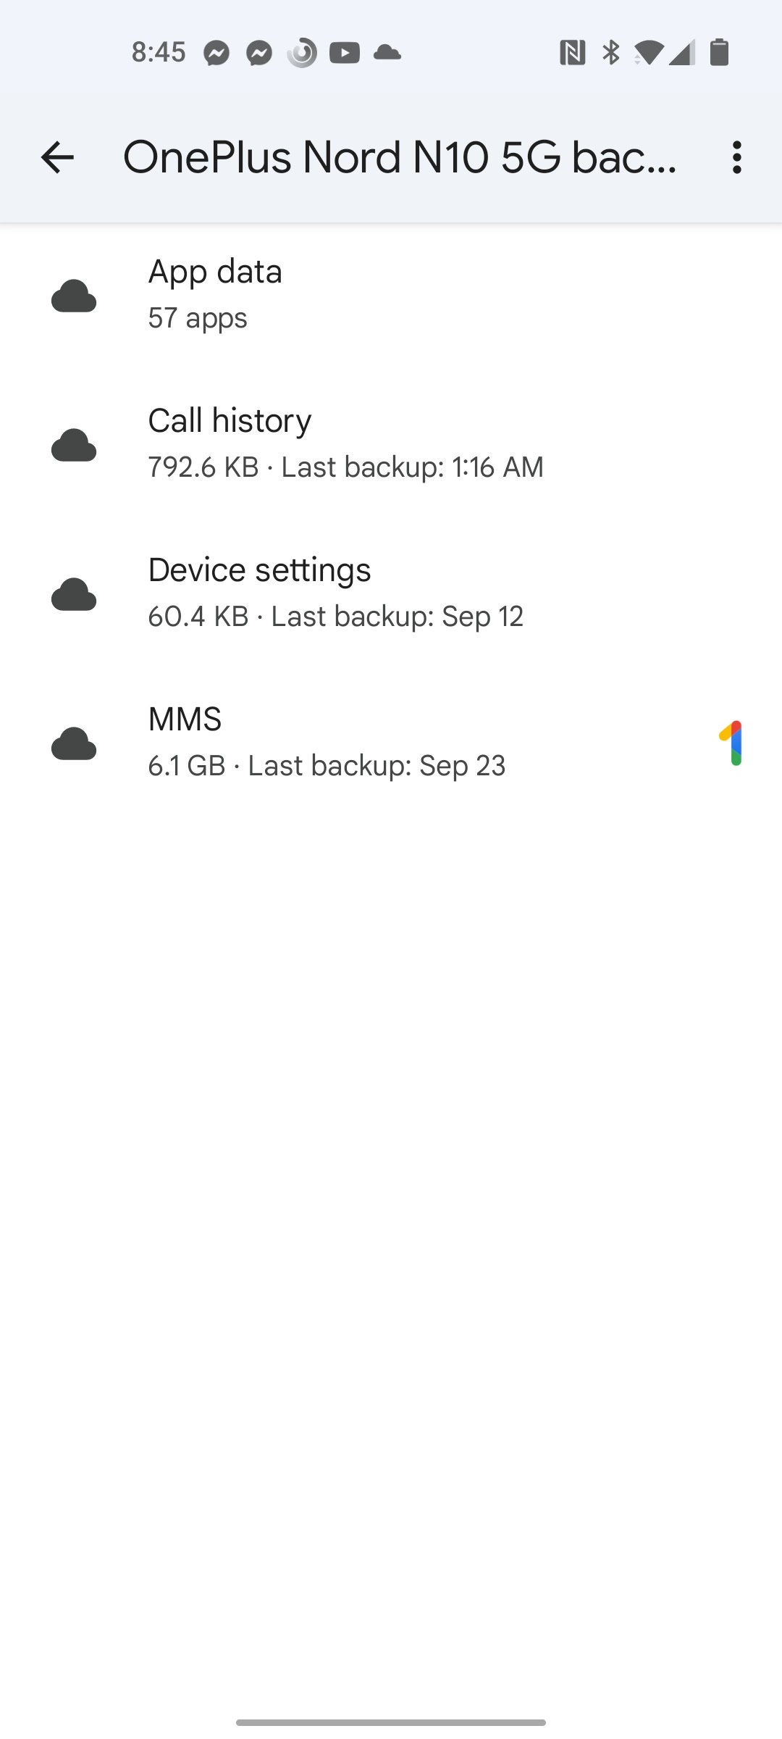
Task: Tap the back arrow in header
Action: 57,157
